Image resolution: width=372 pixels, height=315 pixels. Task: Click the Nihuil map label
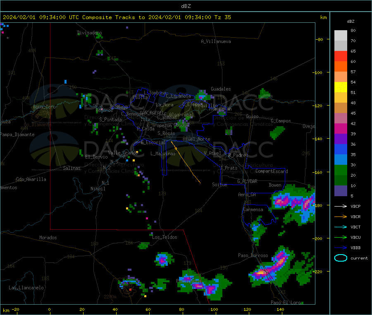98,189
